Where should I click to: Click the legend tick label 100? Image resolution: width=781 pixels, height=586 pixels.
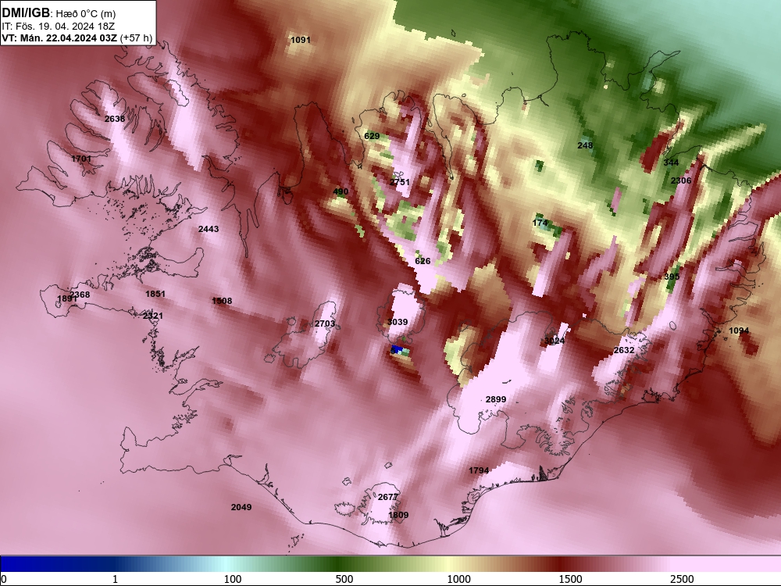233,579
